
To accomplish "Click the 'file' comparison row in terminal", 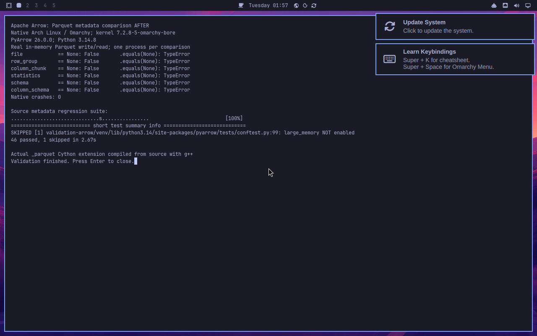I will pos(100,54).
